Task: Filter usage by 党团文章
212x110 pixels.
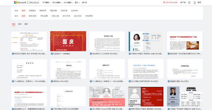Action: coord(53,11)
